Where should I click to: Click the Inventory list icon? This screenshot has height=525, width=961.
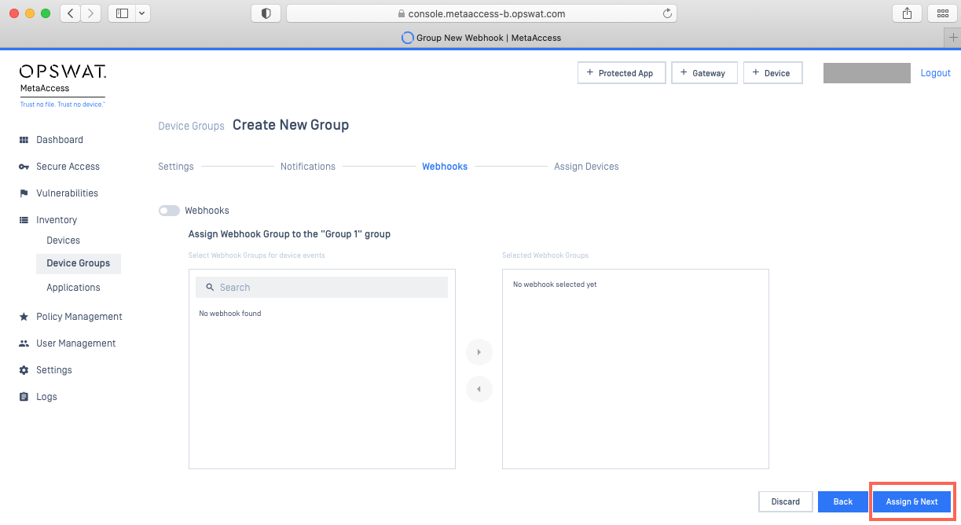tap(24, 220)
